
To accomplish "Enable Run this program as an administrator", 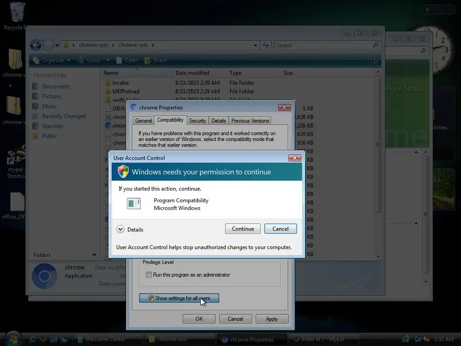I will tap(149, 275).
